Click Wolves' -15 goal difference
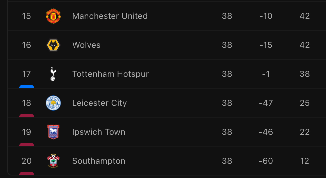The height and width of the screenshot is (178, 326). point(266,45)
